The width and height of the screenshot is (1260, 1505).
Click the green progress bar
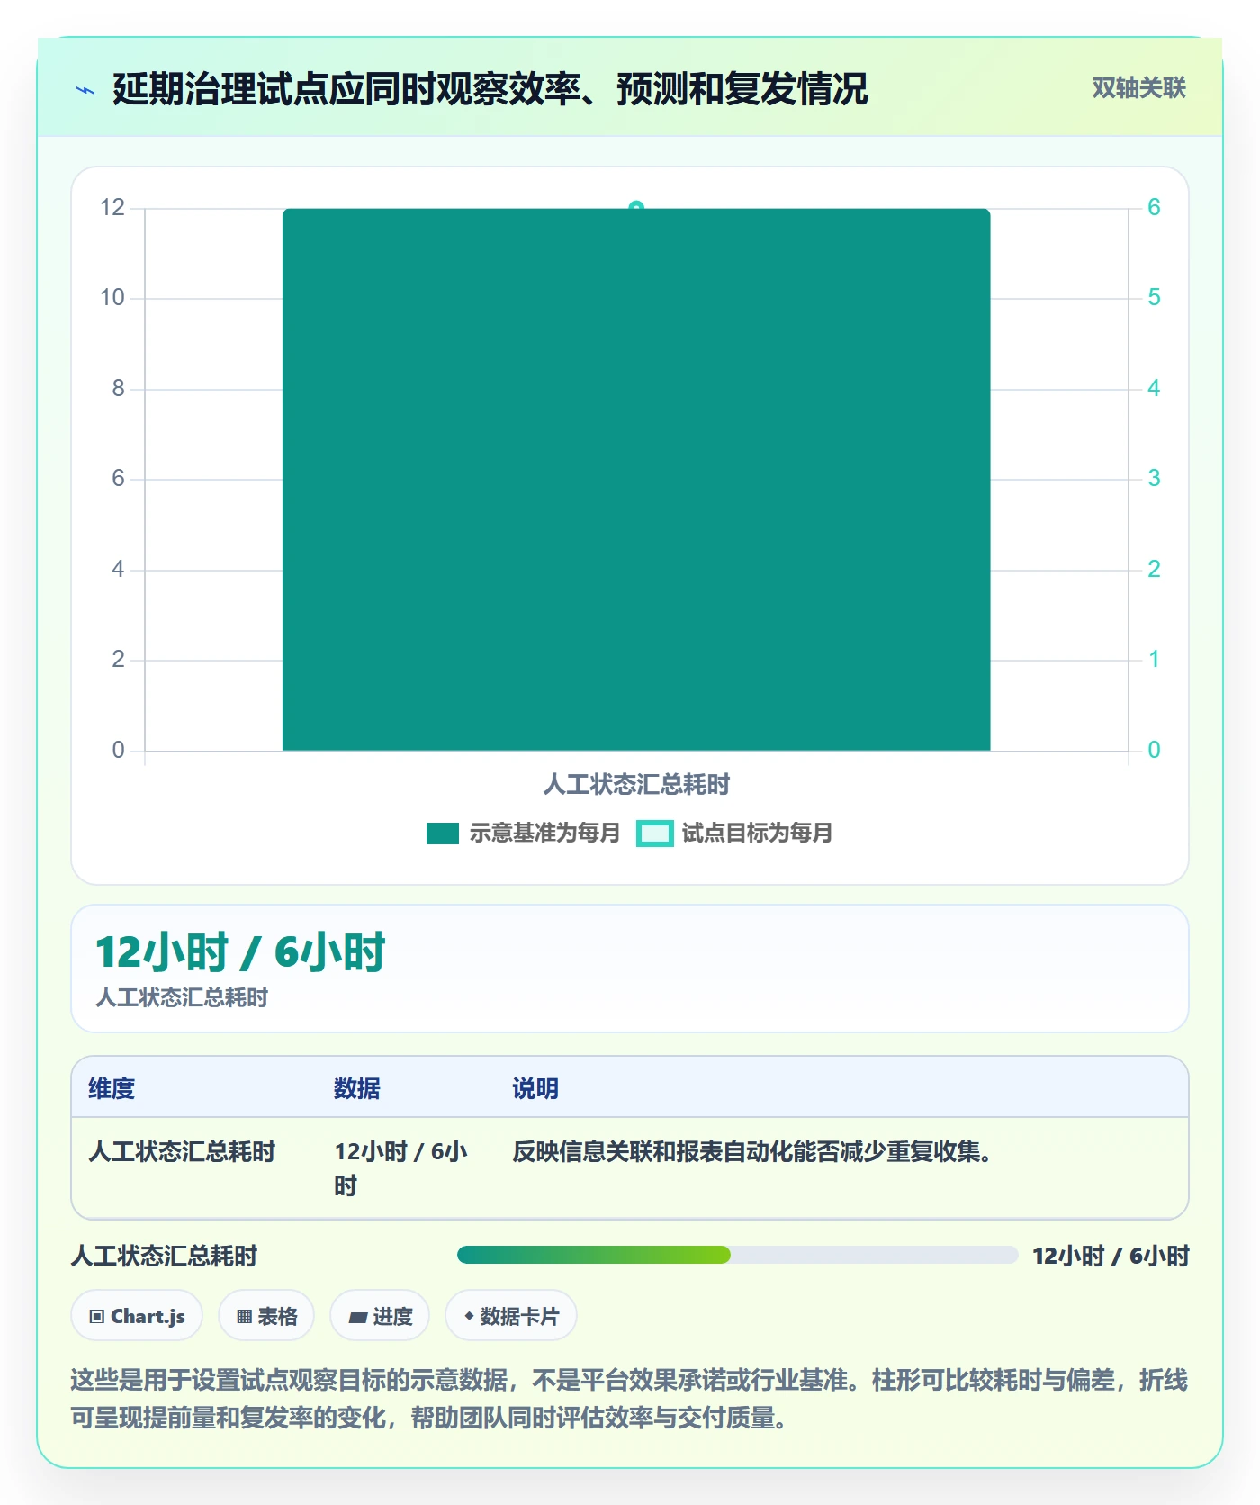pos(594,1255)
